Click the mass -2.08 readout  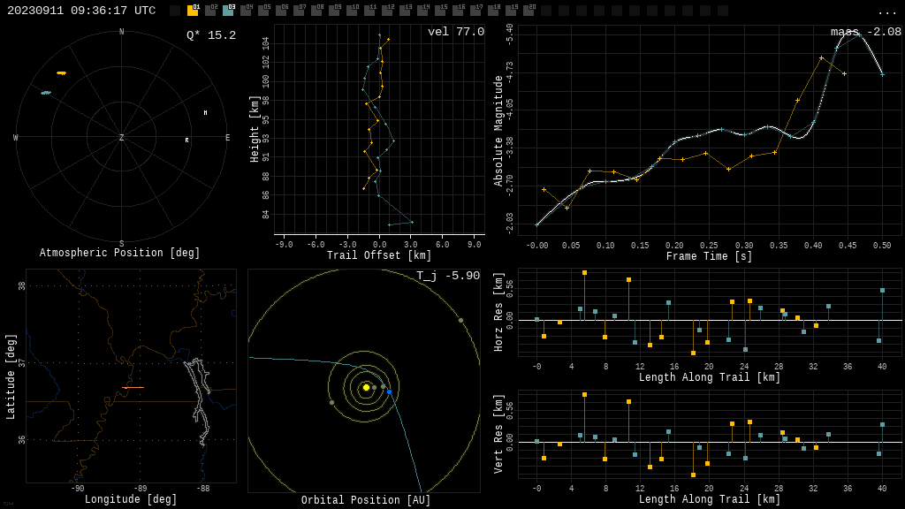tap(866, 32)
